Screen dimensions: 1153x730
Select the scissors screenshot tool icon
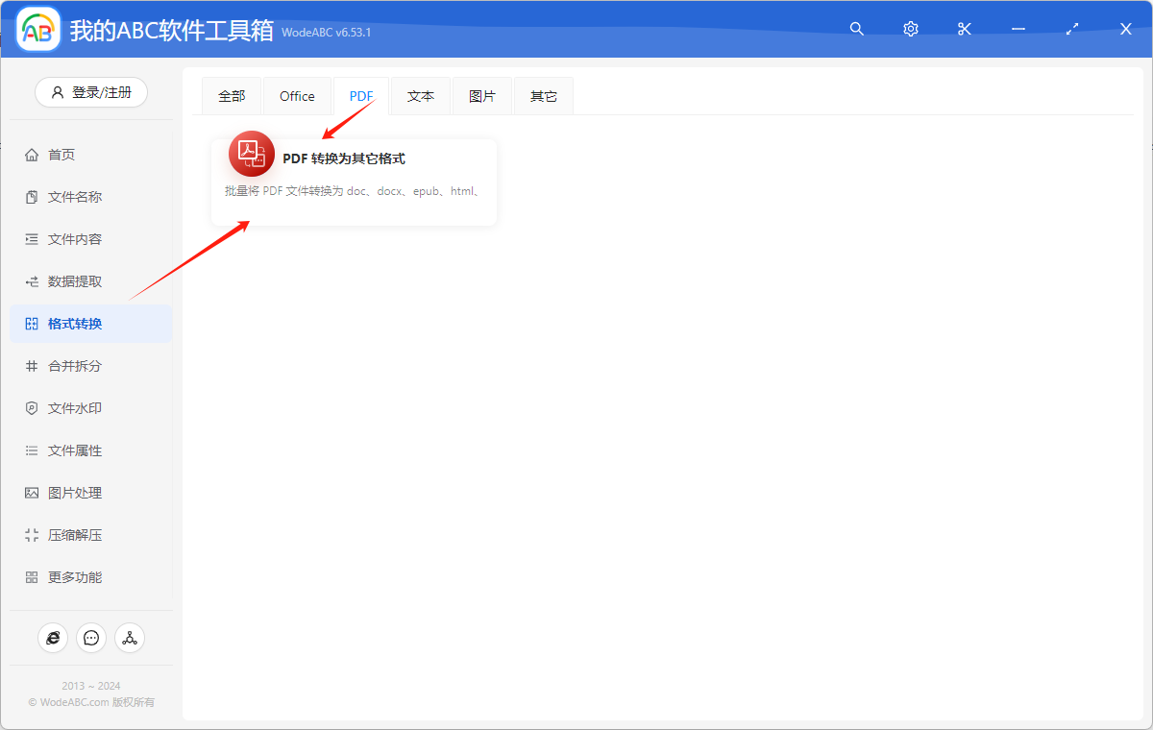pyautogui.click(x=964, y=29)
